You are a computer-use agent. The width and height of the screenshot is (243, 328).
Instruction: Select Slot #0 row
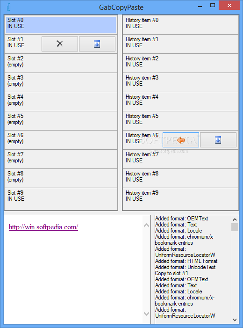[61, 25]
